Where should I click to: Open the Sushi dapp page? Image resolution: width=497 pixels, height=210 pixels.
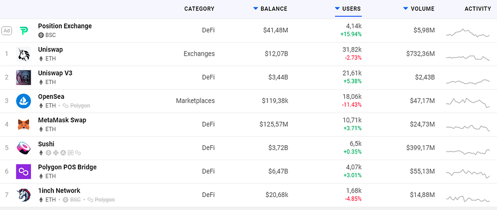pos(46,144)
